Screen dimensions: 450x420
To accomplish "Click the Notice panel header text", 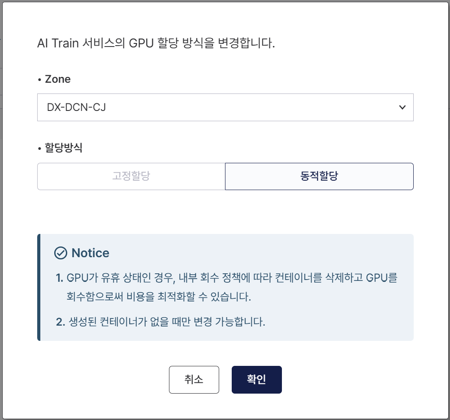I will pos(89,253).
